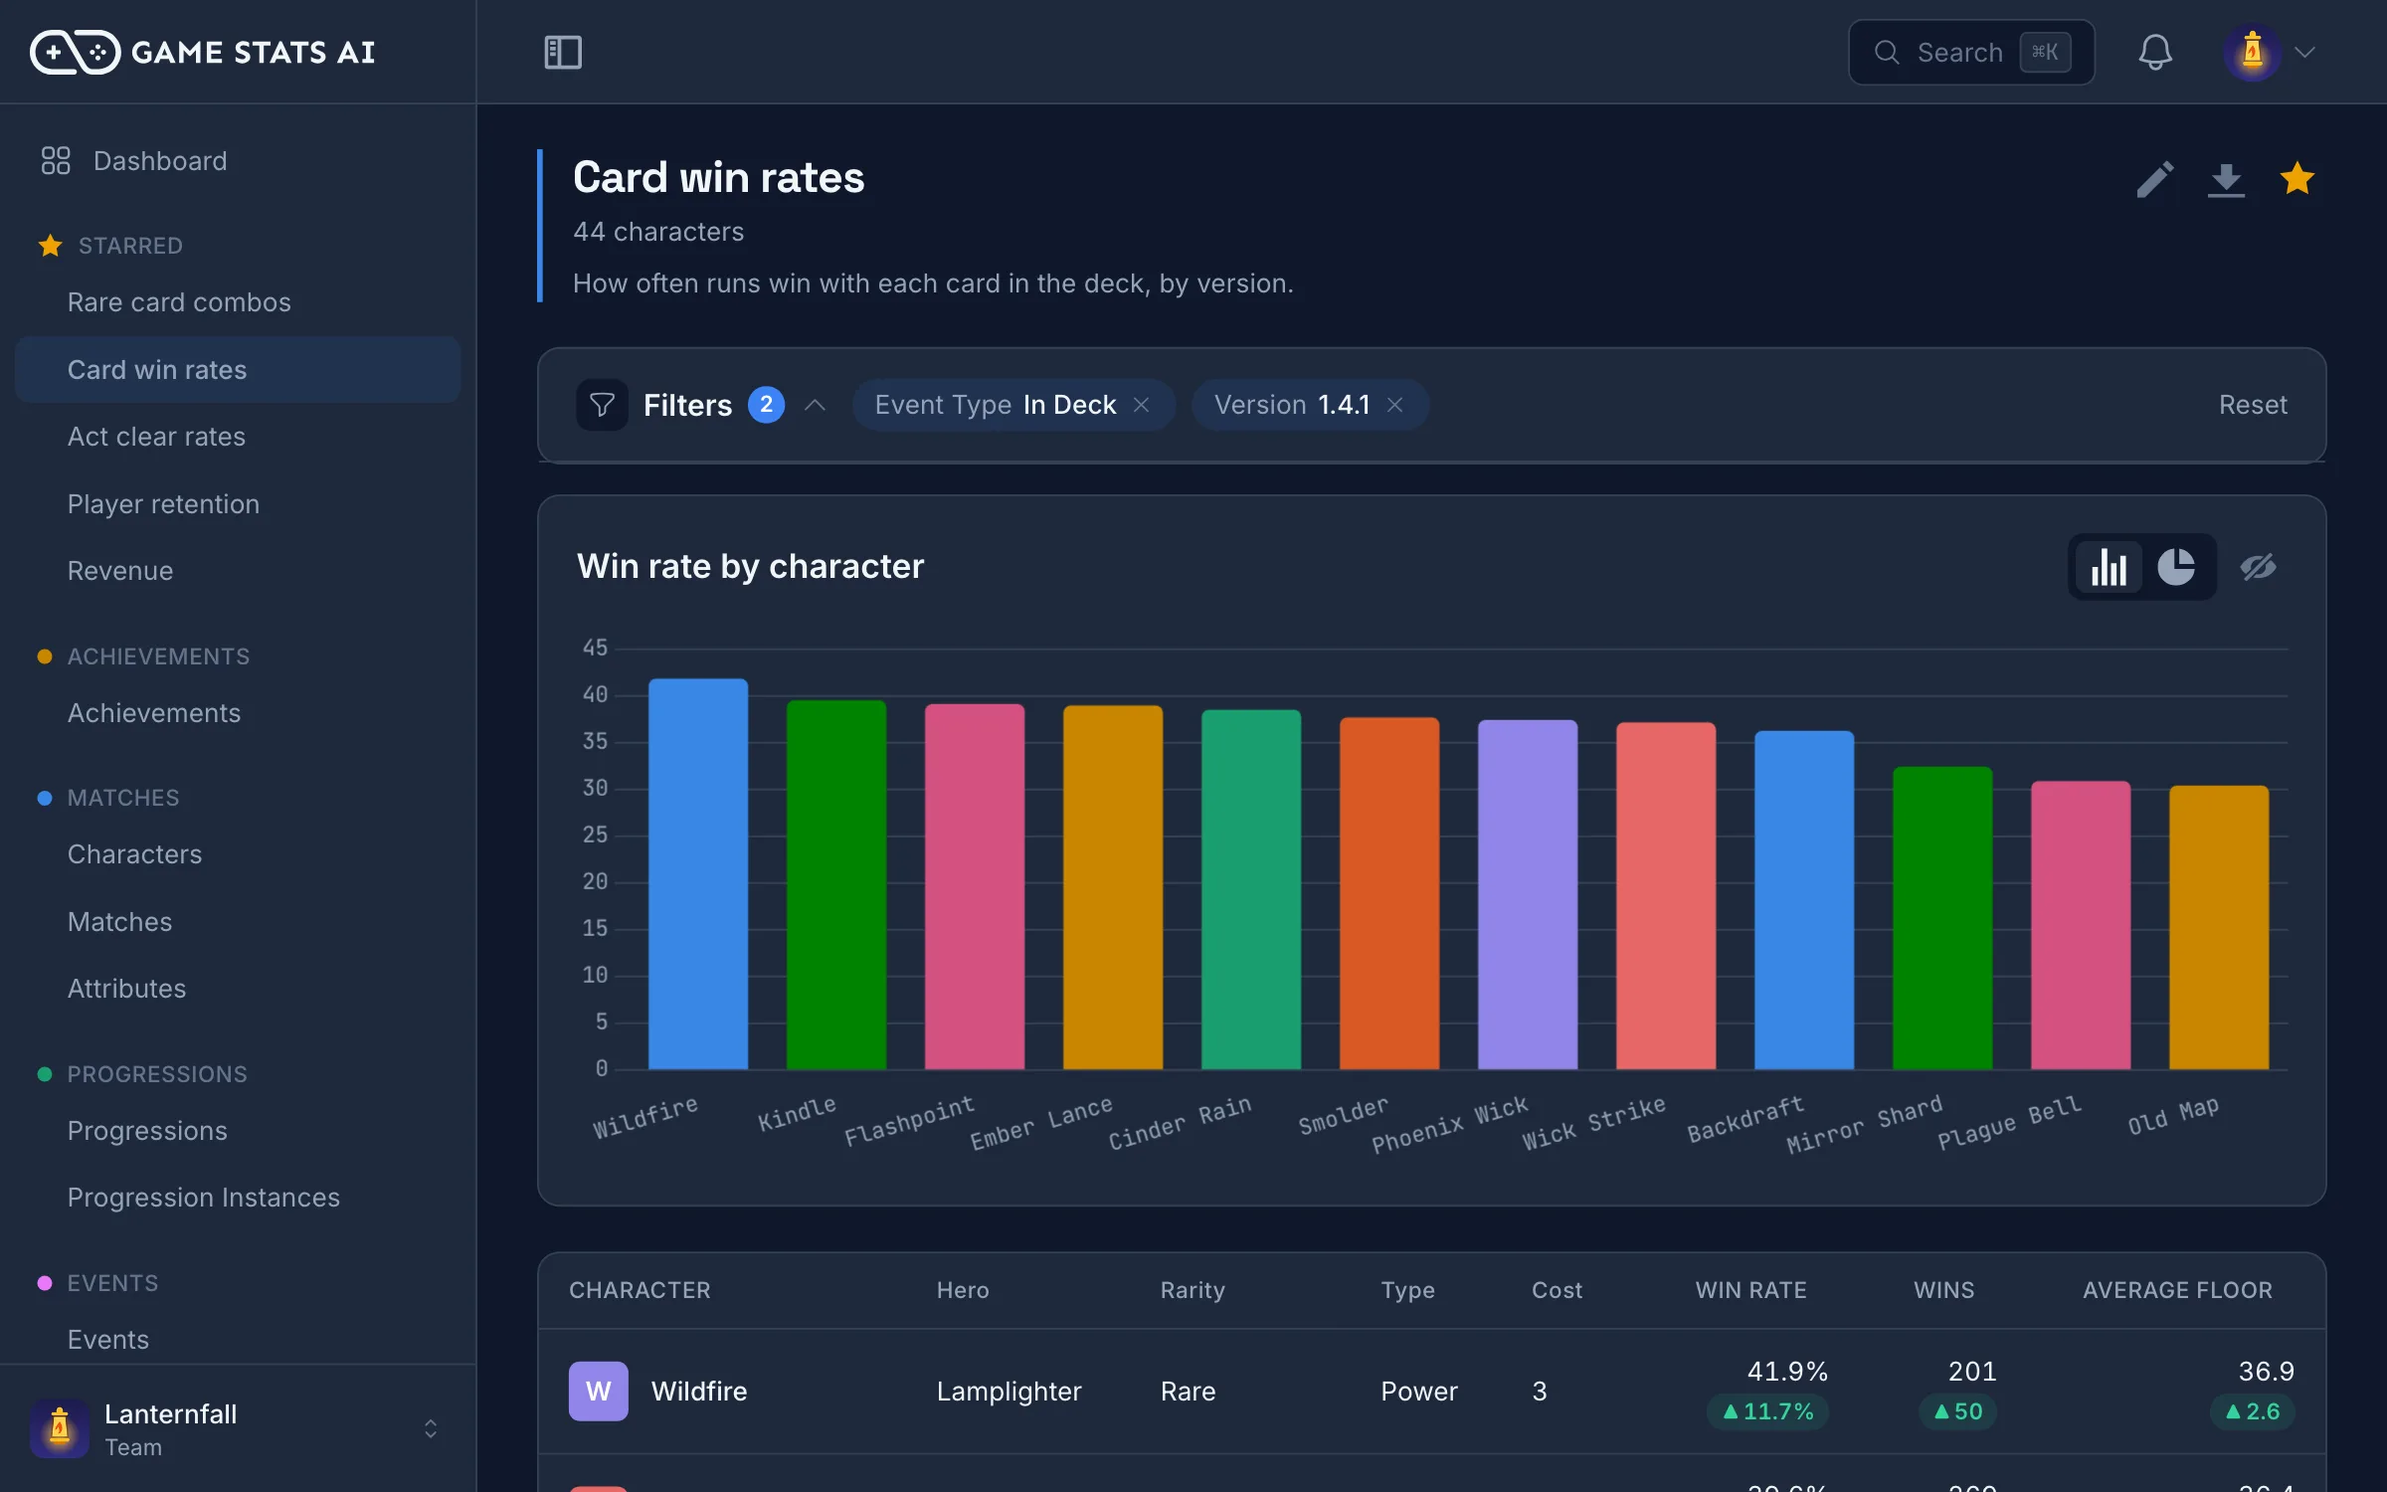This screenshot has width=2387, height=1492.
Task: Sort by Rarity column
Action: pos(1193,1290)
